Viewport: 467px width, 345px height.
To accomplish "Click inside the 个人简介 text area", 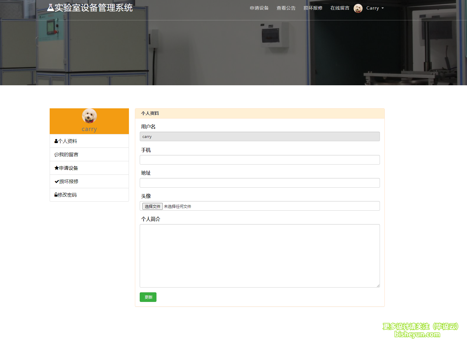I will point(259,256).
